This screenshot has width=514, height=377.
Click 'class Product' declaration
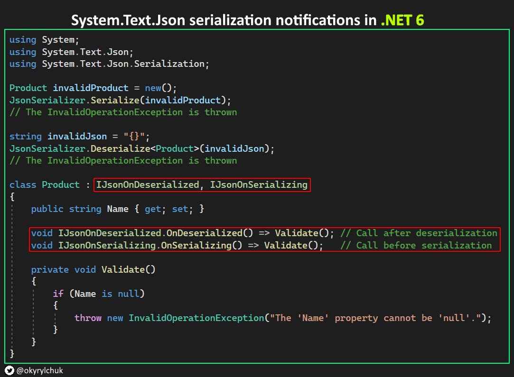pyautogui.click(x=44, y=185)
